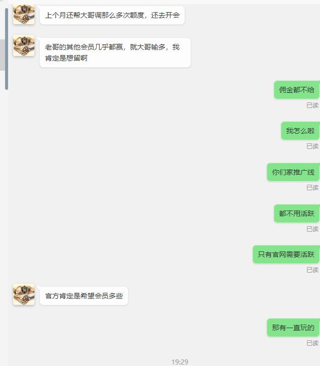320x366 pixels.
Task: Click the green 我怎么啦 message bubble
Action: point(300,131)
